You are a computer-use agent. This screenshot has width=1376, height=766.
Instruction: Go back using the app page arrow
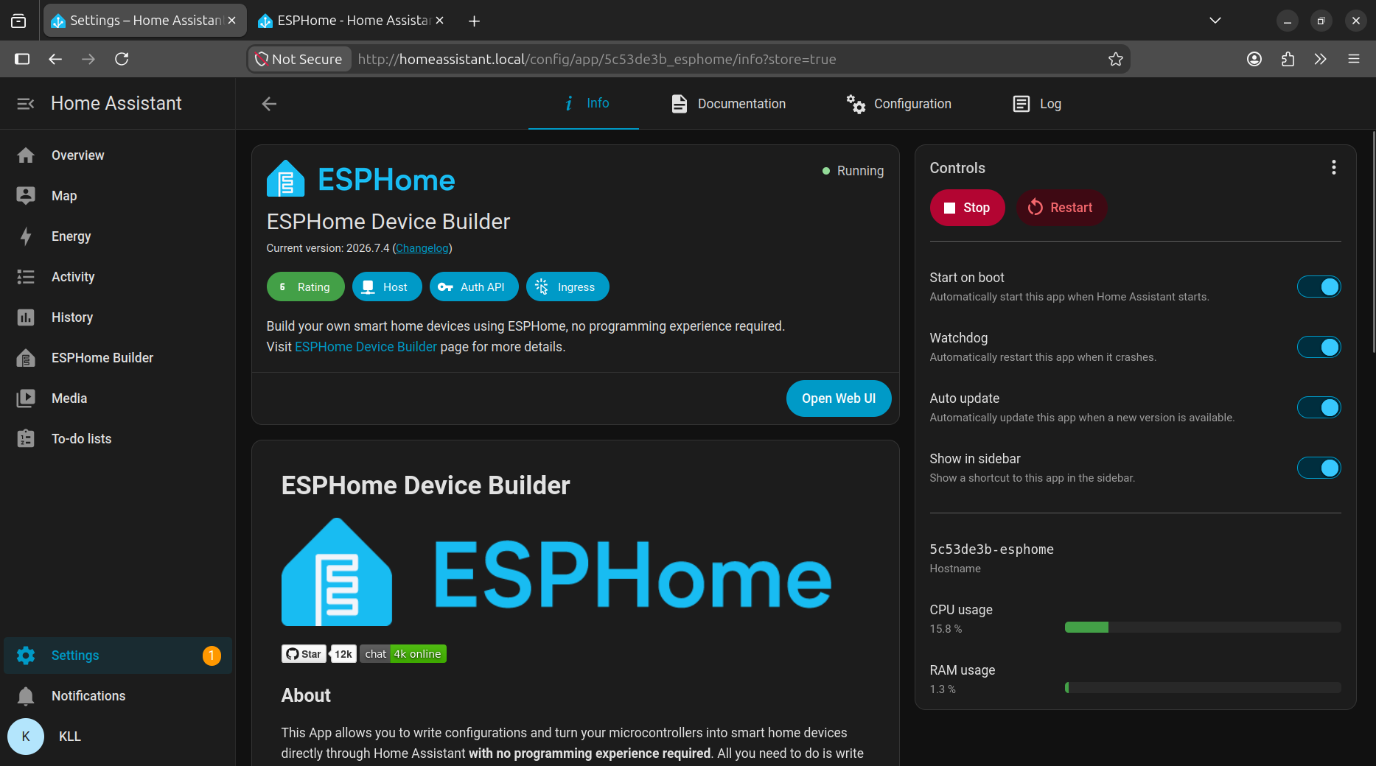pyautogui.click(x=269, y=104)
